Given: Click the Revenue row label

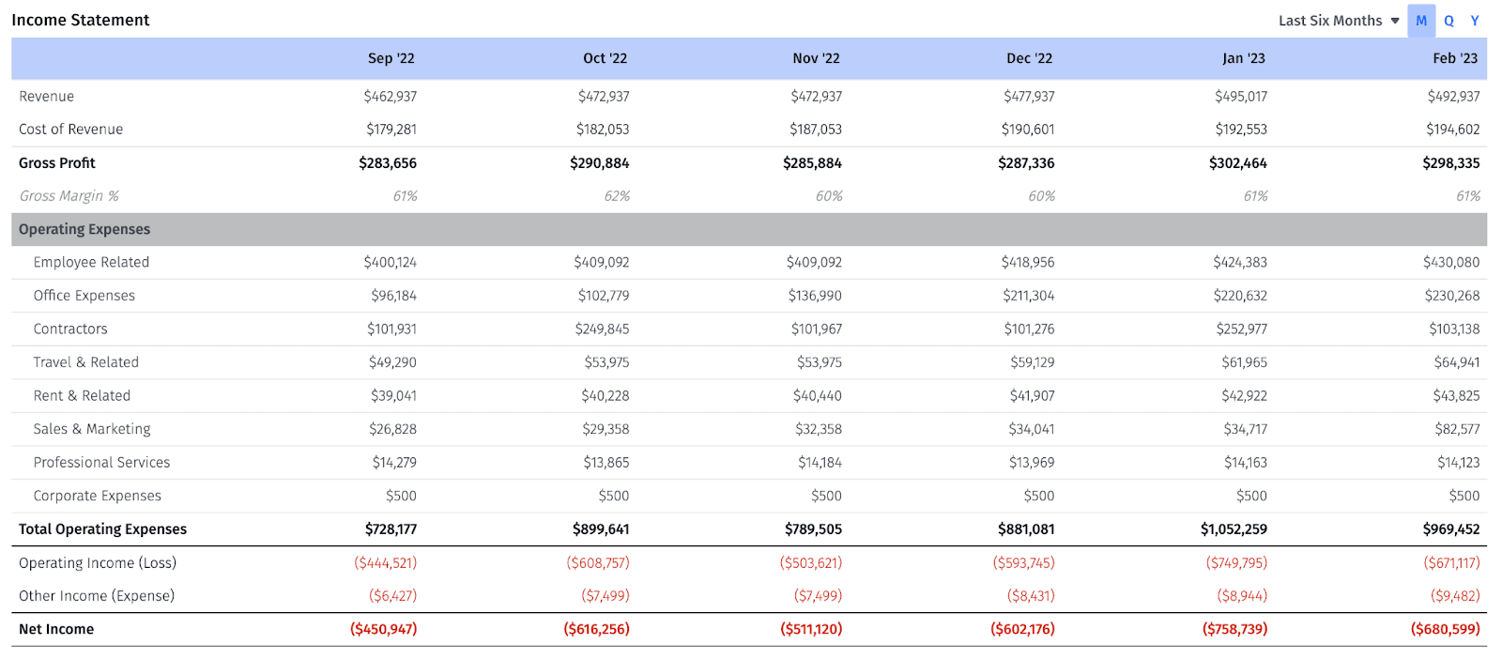Looking at the screenshot, I should coord(46,96).
